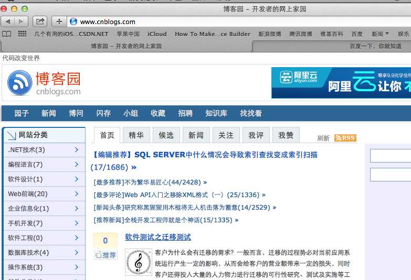The image size is (411, 280).
Task: Open 不为繁华易匠心 most recommended post
Action: 150,182
